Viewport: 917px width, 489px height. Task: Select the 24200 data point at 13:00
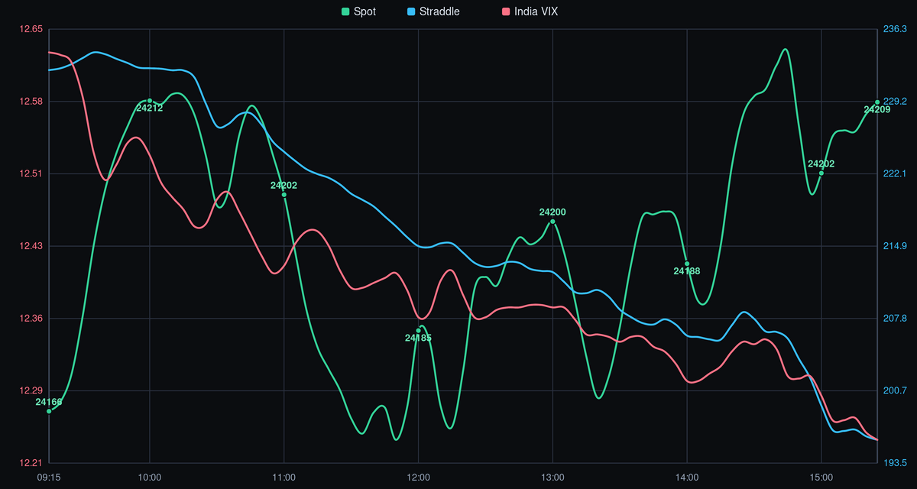(x=552, y=222)
